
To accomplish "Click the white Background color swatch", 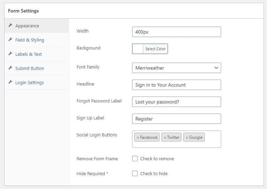I will (x=138, y=49).
